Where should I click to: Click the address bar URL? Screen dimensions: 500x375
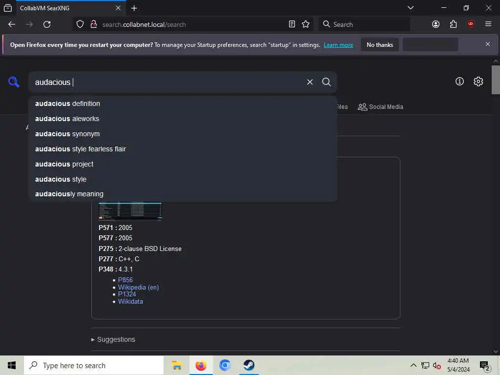(144, 24)
